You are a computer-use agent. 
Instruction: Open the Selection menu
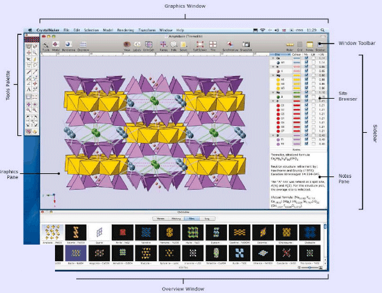[x=91, y=30]
